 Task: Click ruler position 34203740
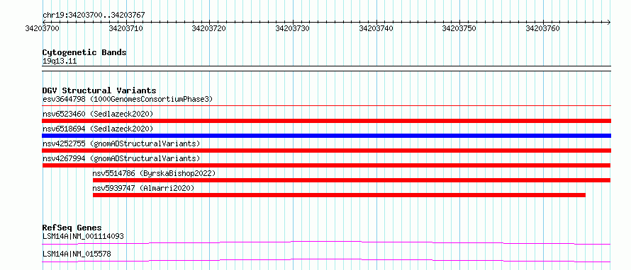376,29
